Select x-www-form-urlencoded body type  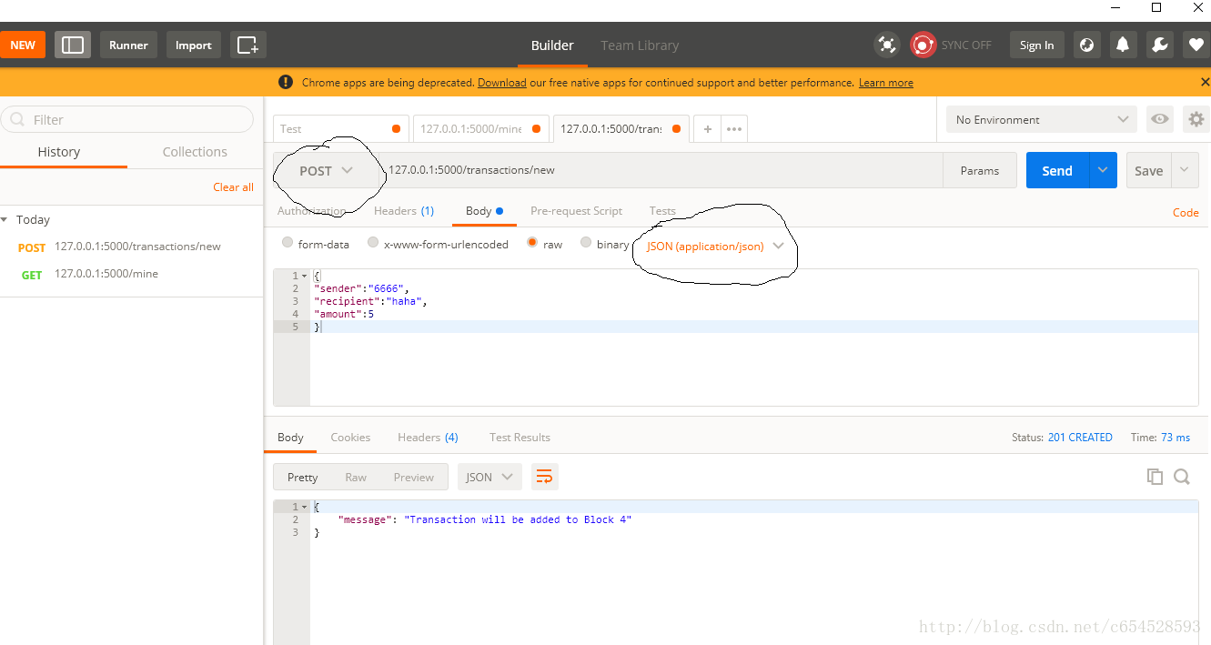[373, 243]
